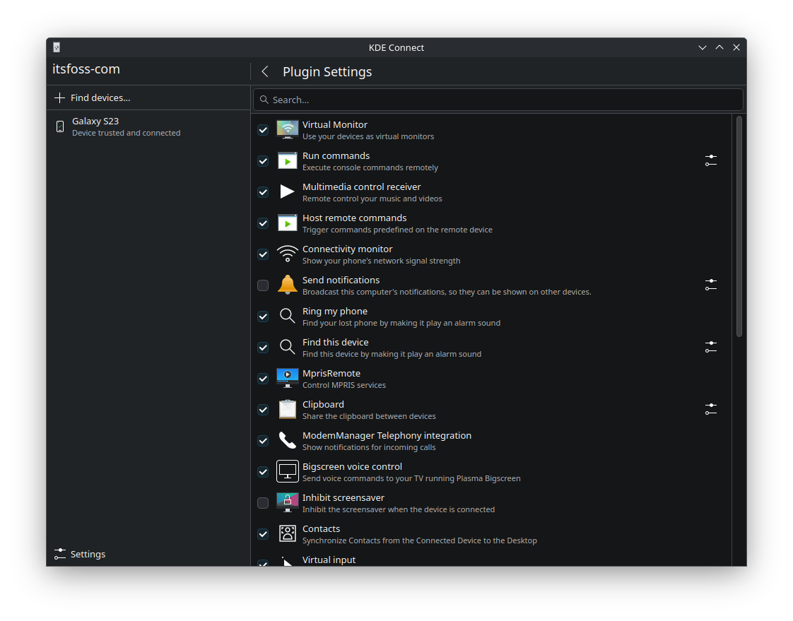Uncheck the Ring my phone plugin
Screen dimensions: 793x621
pos(263,317)
